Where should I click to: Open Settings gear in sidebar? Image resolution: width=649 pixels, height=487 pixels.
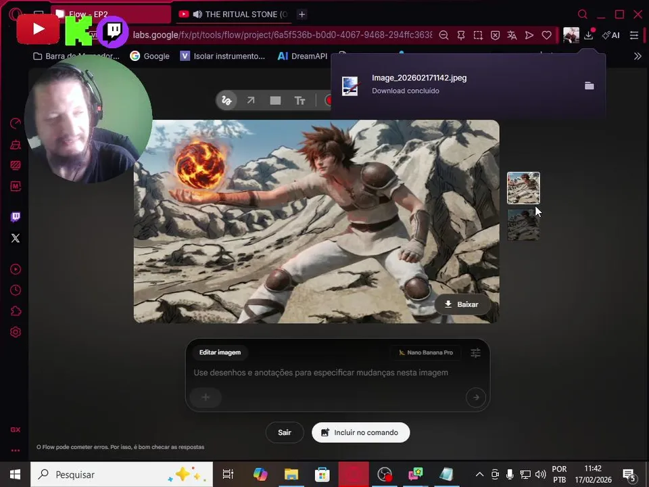tap(16, 331)
